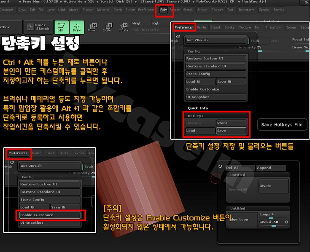Click the Edge Loop button
Screen dimensions: 310x252
243,220
